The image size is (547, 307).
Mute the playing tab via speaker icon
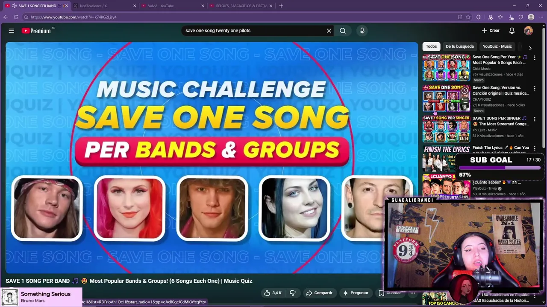click(14, 6)
